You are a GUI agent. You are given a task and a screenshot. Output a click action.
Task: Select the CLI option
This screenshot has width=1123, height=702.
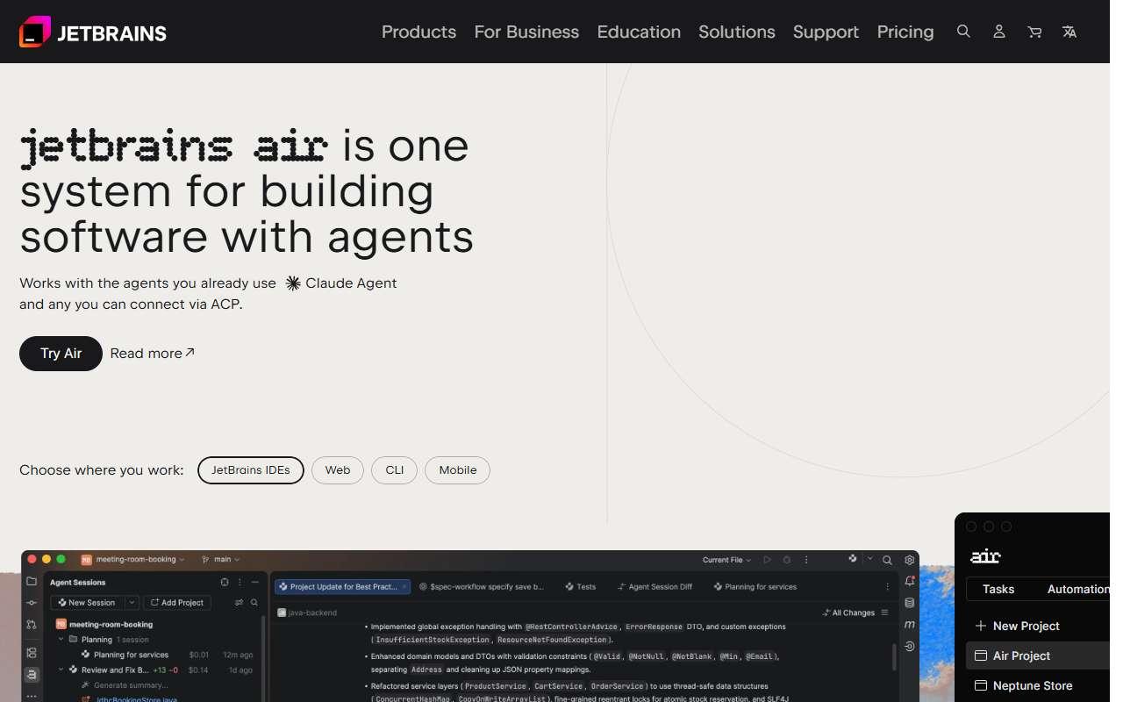[x=395, y=470]
